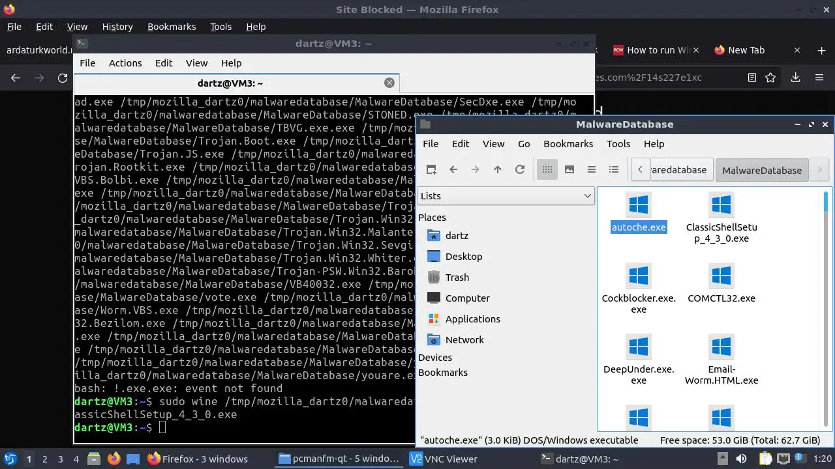Open the application launcher in the taskbar

point(10,459)
